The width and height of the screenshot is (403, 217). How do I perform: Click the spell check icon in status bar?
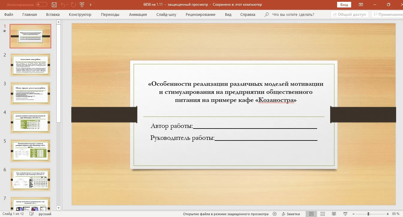click(x=31, y=214)
